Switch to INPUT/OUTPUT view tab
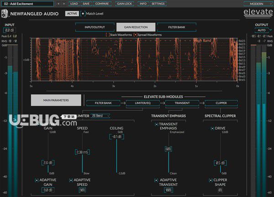Image resolution: width=274 pixels, height=197 pixels. click(x=95, y=27)
